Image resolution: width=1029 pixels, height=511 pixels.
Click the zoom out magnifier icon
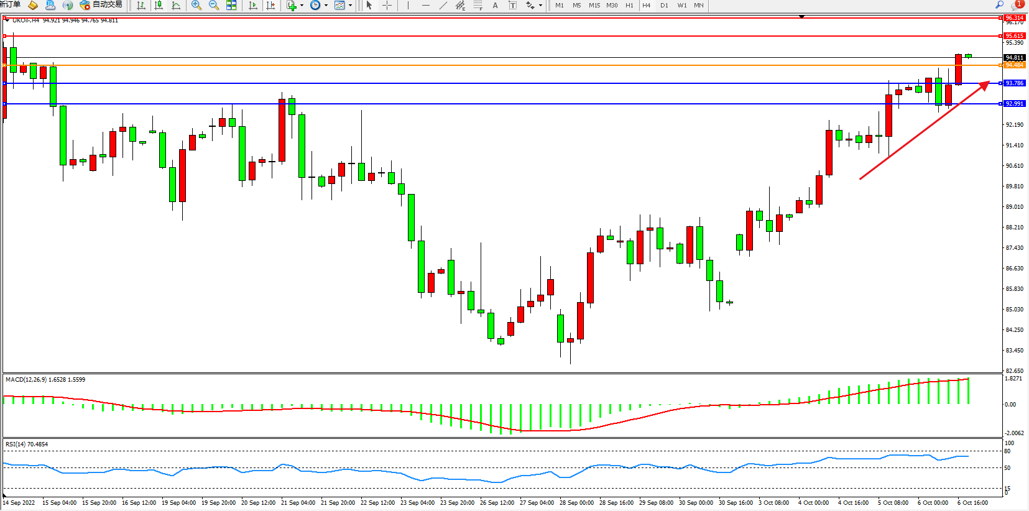tap(214, 5)
